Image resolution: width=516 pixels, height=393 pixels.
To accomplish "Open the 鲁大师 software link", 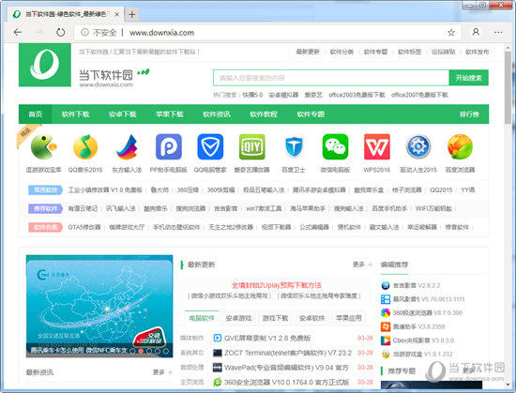I will [159, 189].
